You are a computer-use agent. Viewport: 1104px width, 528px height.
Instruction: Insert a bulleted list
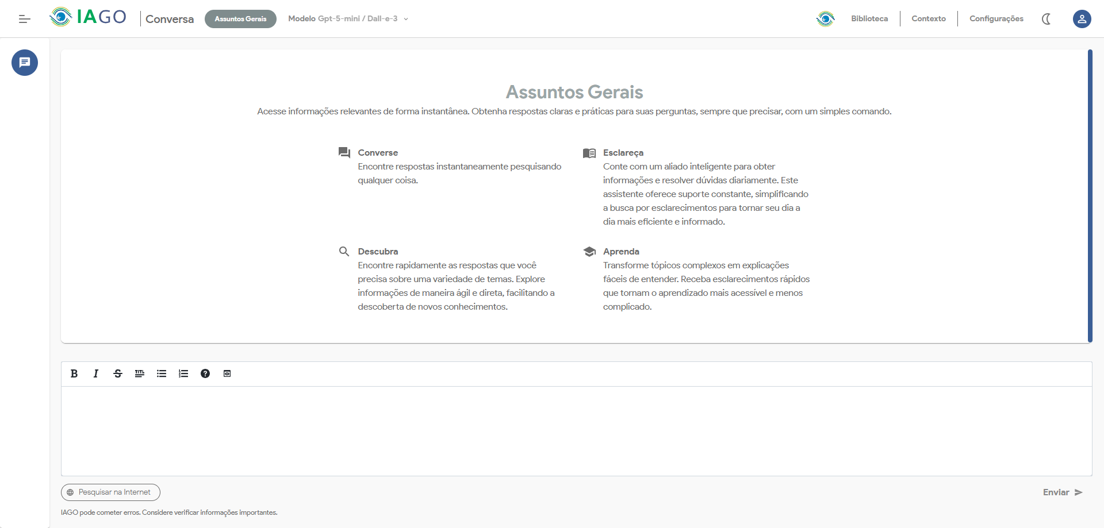click(x=162, y=373)
